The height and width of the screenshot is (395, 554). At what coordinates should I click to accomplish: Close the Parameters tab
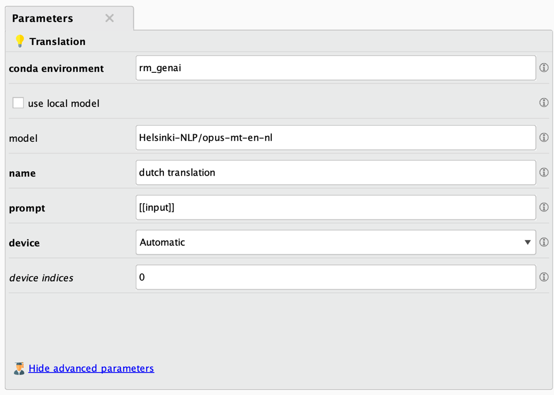[109, 18]
